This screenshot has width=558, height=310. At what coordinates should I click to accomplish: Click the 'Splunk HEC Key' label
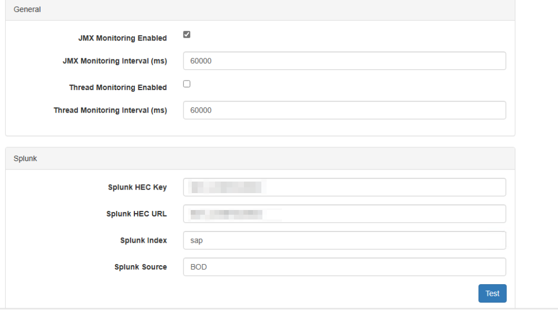(x=137, y=188)
